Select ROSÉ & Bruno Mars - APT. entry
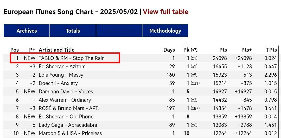Image resolution: width=281 pixels, height=138 pixels. [69, 108]
